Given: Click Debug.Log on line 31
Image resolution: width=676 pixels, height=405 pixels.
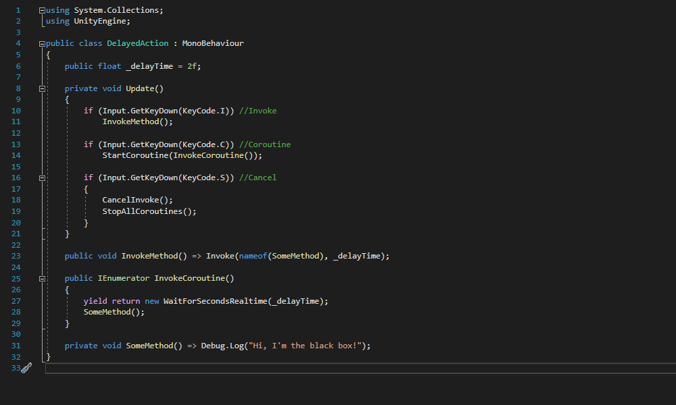Looking at the screenshot, I should click(222, 346).
